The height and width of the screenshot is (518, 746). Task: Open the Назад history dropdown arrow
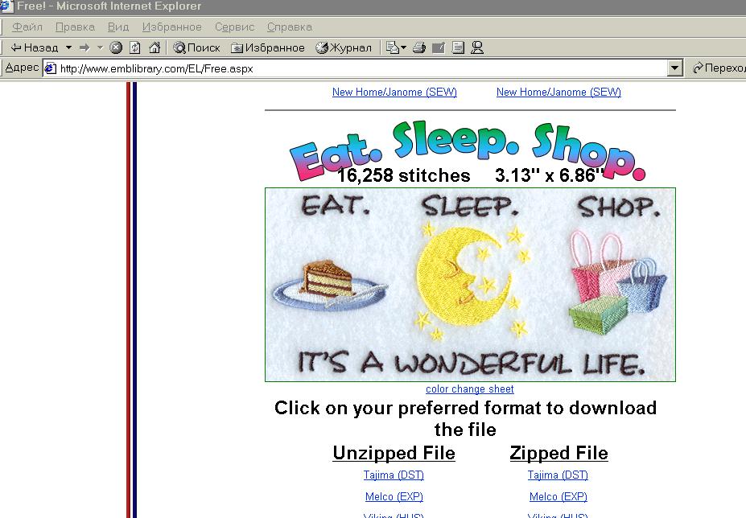[x=68, y=47]
